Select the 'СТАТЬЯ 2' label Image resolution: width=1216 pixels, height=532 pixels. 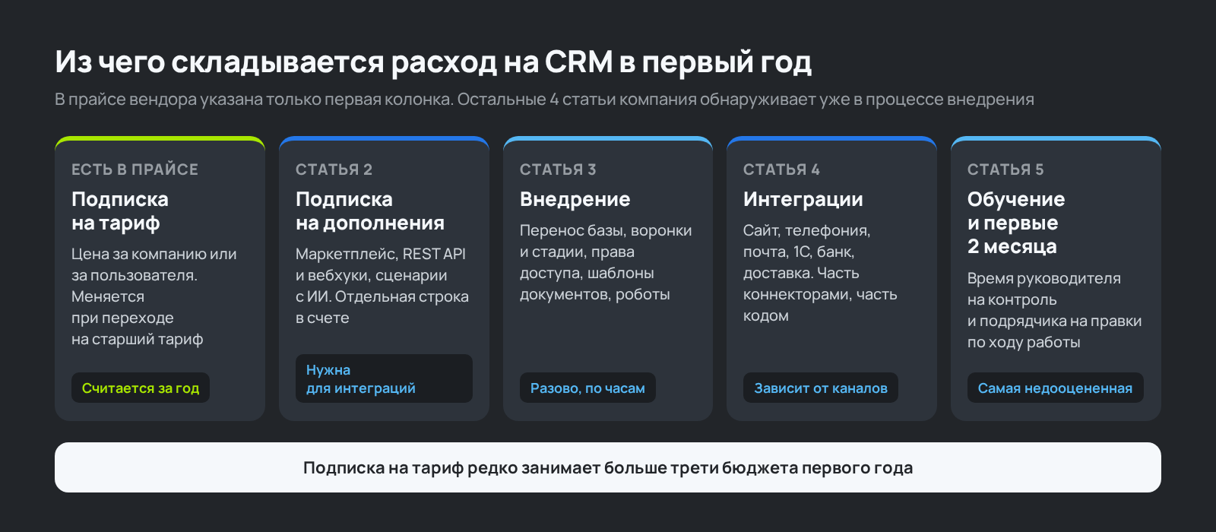334,169
